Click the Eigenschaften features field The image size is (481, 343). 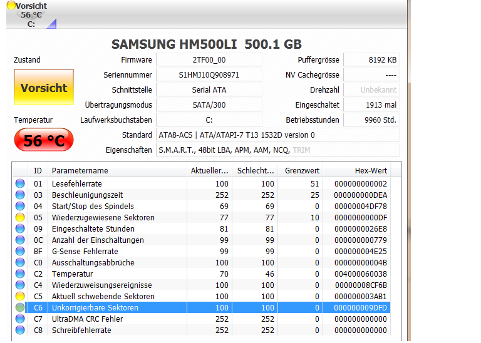click(x=277, y=150)
